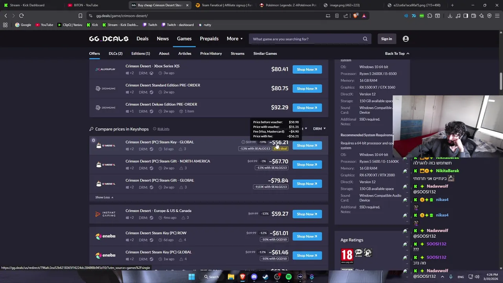Shop Now for Steam Key GLOBAL at Gamesell
The height and width of the screenshot is (283, 503).
(307, 145)
